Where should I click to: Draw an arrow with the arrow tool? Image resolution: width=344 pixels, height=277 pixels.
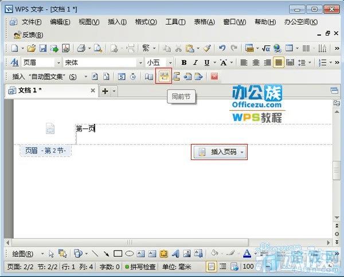tap(107, 253)
